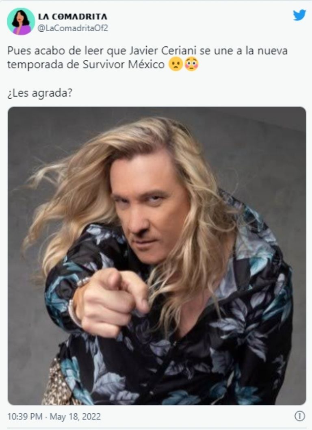312x430 pixels.
Task: Visit the @LaComadritaOf2 handle link
Action: pos(73,28)
